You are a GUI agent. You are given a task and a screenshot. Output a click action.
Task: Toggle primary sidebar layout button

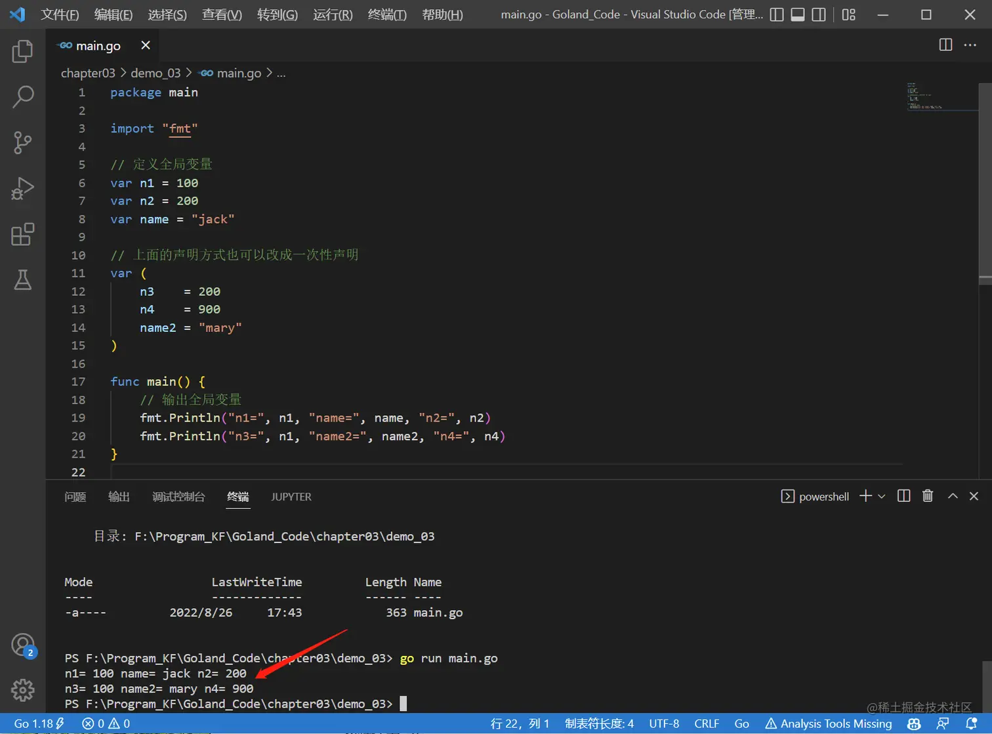pyautogui.click(x=777, y=14)
